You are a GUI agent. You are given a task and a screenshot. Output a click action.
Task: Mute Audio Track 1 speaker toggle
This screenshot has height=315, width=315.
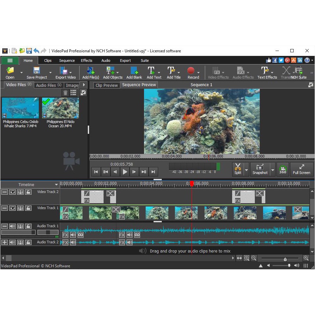[12, 226]
